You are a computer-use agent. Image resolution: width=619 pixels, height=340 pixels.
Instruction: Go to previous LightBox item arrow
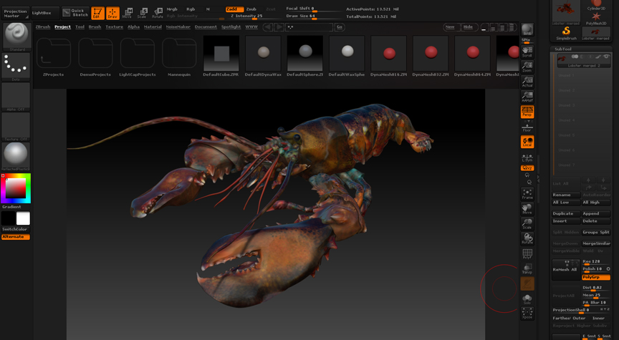(x=268, y=26)
